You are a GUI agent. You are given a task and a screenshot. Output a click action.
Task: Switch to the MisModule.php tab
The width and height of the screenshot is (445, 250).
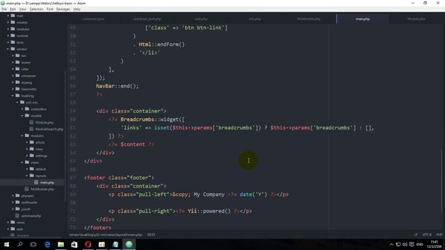309,19
